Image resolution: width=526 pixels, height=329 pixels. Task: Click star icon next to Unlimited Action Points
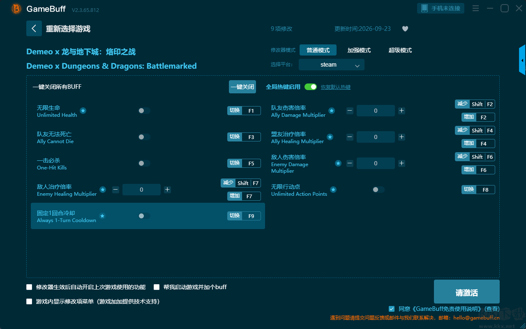[x=333, y=190]
